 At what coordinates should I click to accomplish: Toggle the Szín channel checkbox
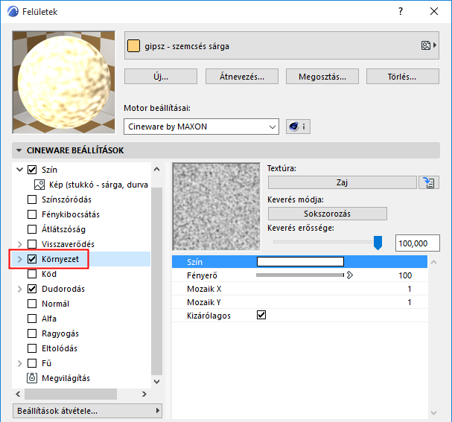coord(32,170)
